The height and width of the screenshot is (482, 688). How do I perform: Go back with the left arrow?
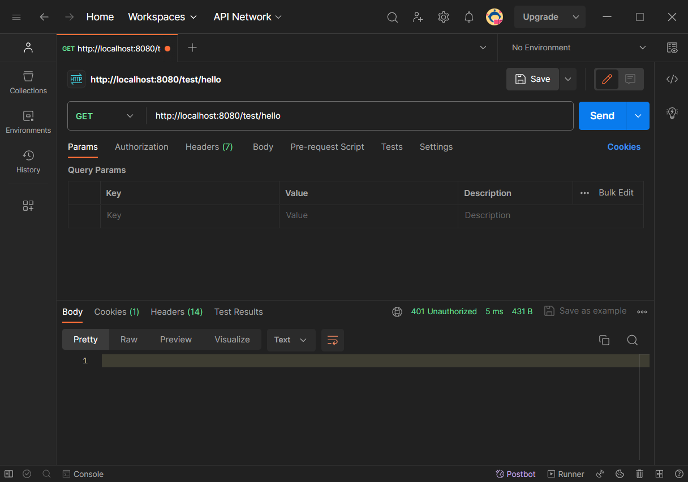(44, 17)
